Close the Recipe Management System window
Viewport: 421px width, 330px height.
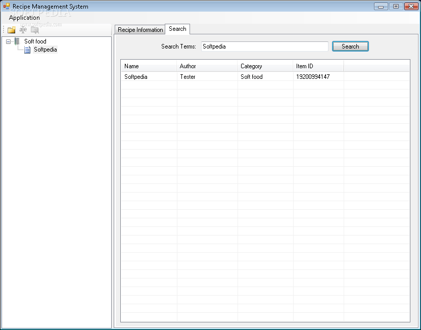[x=411, y=6]
